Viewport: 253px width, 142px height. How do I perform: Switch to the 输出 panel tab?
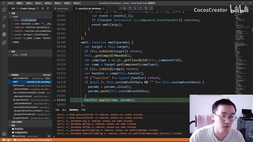64,110
